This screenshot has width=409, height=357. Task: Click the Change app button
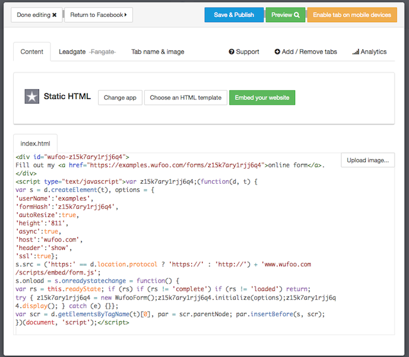tap(120, 98)
